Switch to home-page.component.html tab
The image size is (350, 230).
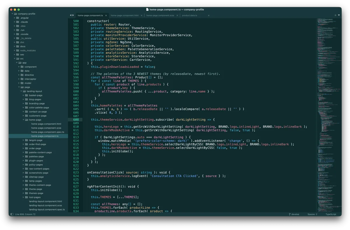[x=125, y=15]
